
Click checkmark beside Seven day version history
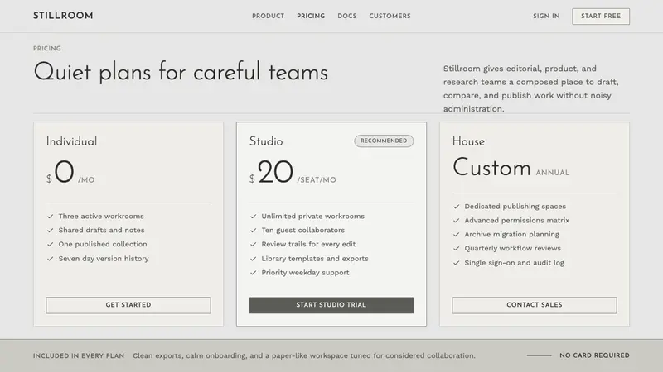tap(51, 259)
